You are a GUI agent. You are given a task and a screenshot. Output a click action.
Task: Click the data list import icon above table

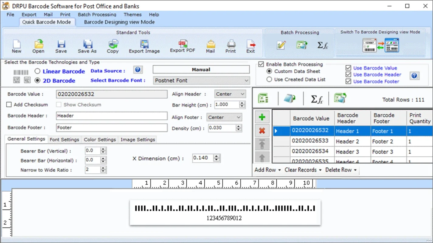click(x=290, y=99)
